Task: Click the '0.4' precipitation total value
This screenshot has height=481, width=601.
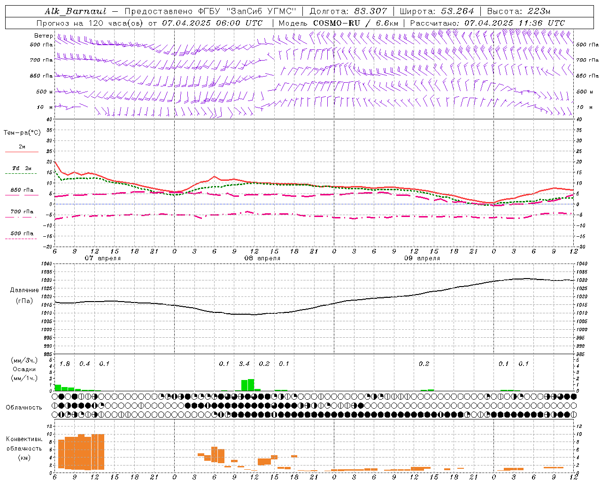Action: [85, 364]
